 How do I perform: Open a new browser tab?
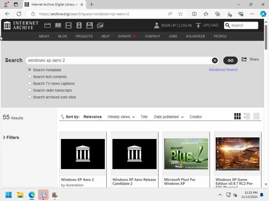(92, 4)
